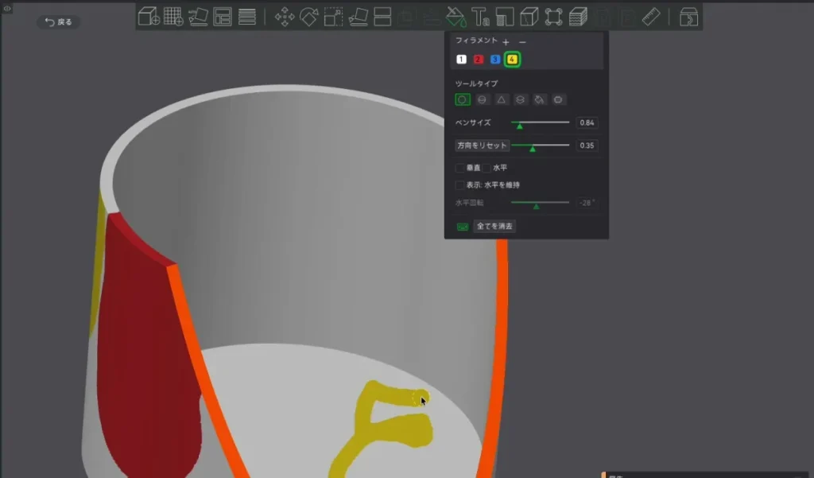The image size is (814, 478).
Task: Open the Measure ruler tool
Action: coord(651,17)
